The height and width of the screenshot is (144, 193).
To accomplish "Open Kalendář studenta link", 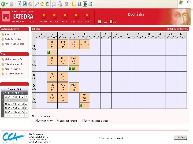I will click(14, 74).
